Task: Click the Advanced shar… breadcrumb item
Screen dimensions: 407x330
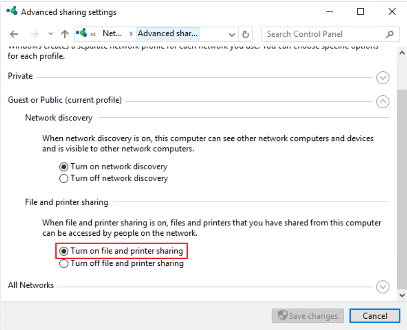Action: [168, 33]
